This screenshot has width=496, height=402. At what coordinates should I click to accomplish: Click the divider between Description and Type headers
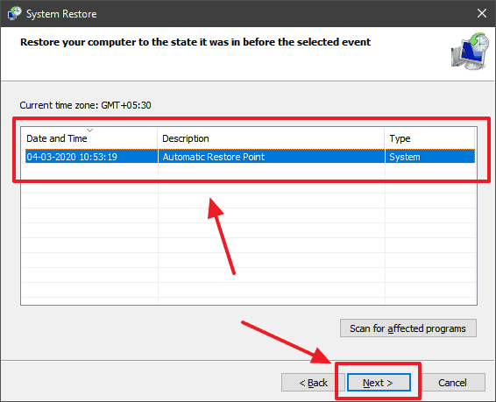click(x=385, y=138)
